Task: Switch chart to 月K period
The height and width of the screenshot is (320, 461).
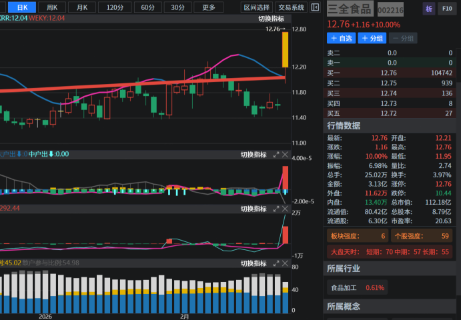Action: coord(82,7)
